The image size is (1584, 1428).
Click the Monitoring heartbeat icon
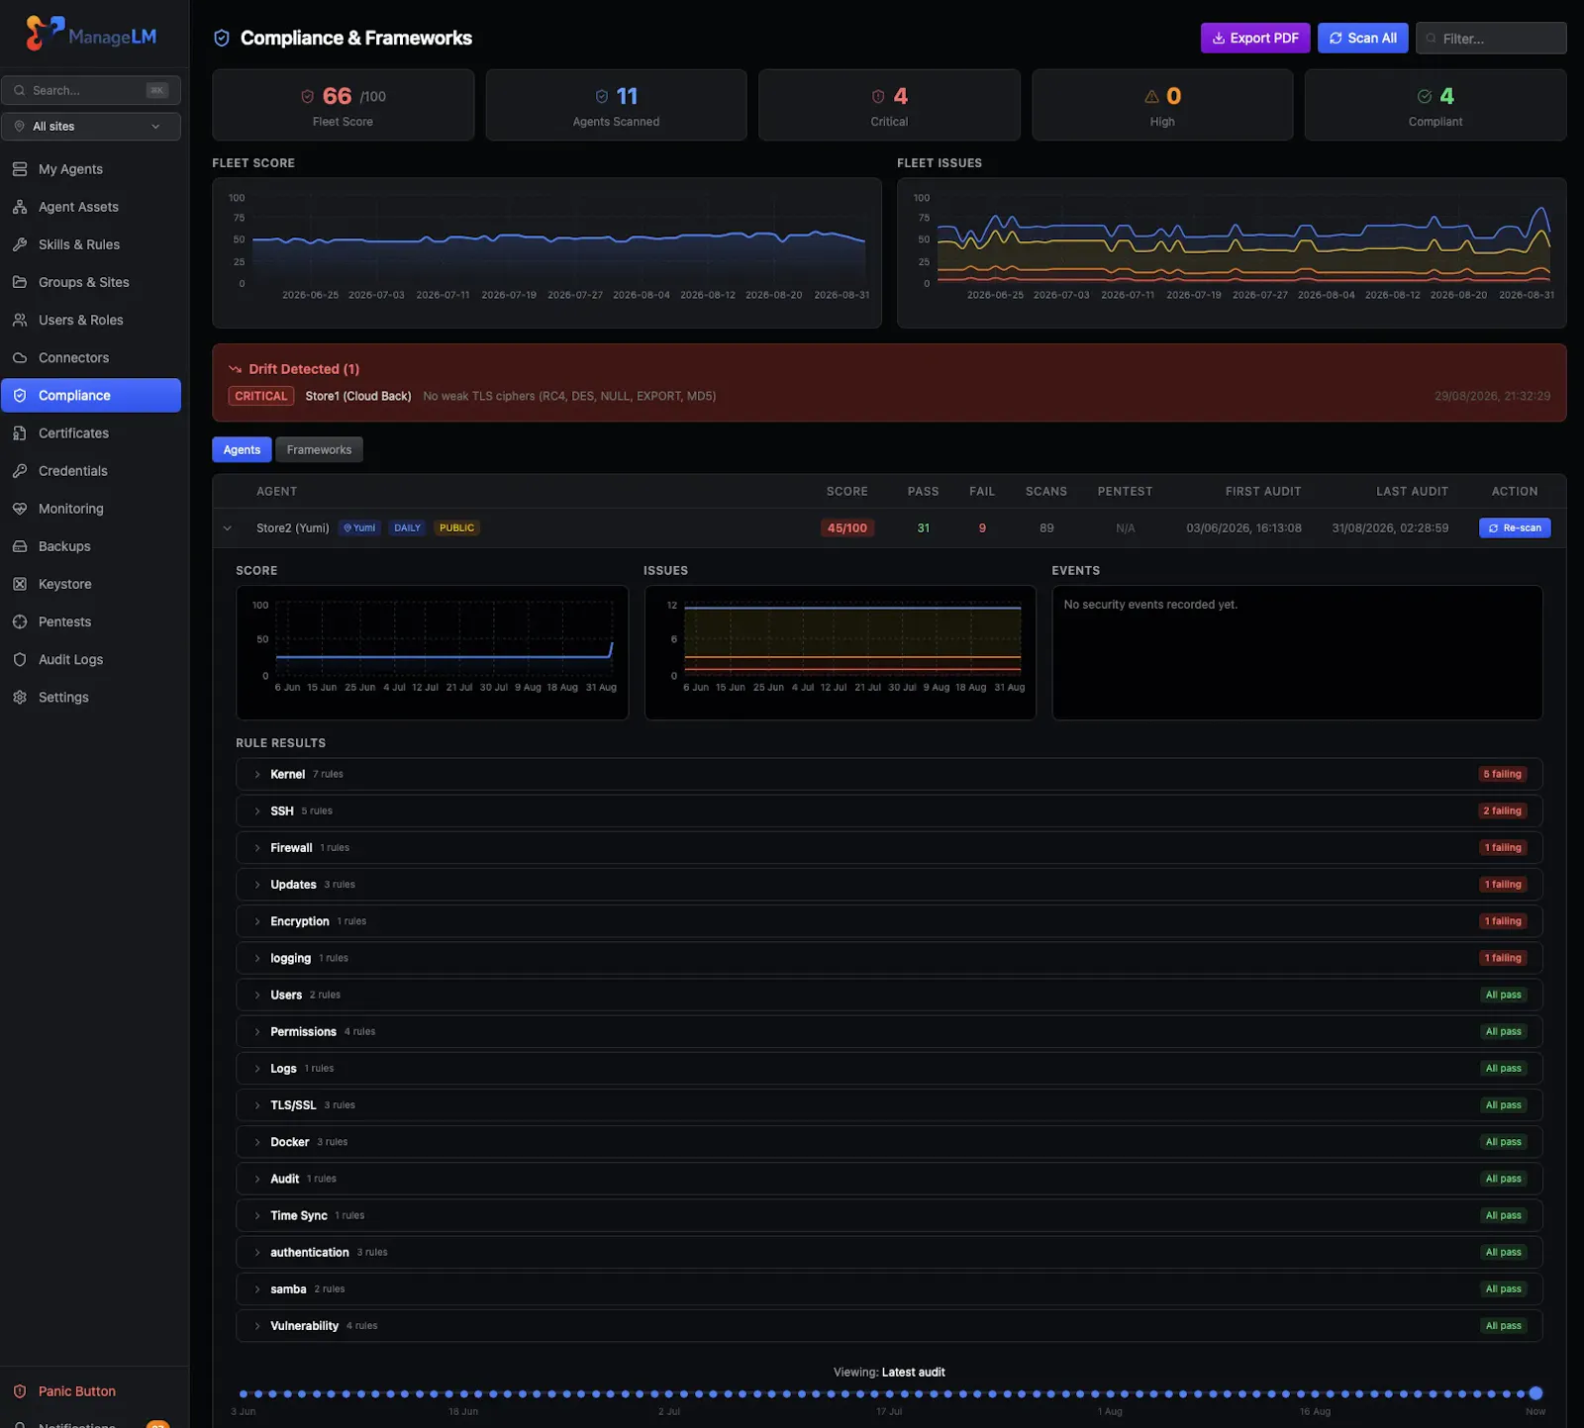coord(20,509)
